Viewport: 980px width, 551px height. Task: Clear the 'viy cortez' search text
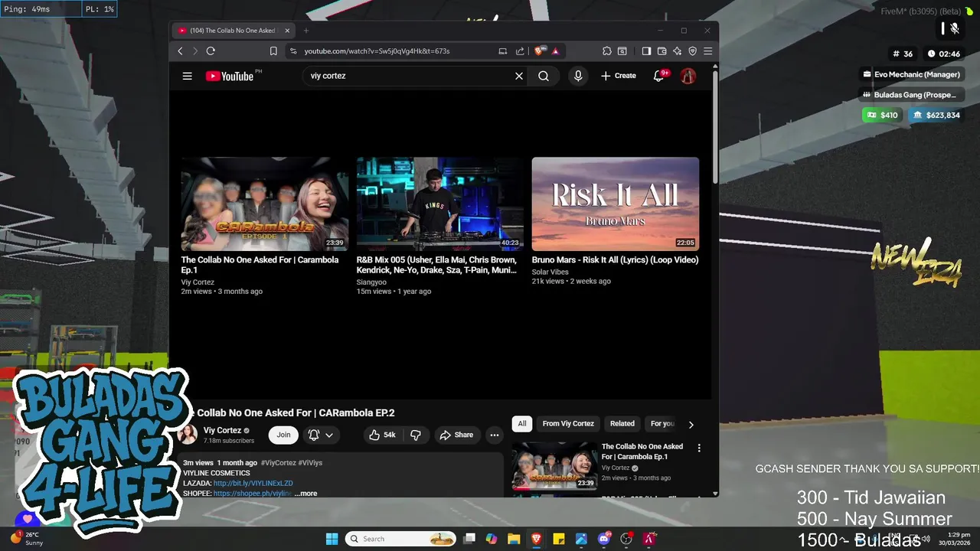519,76
